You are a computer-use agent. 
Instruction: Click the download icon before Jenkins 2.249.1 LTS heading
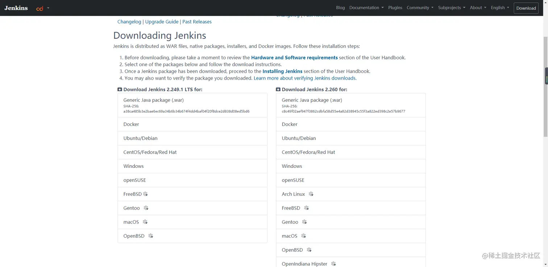pyautogui.click(x=120, y=89)
